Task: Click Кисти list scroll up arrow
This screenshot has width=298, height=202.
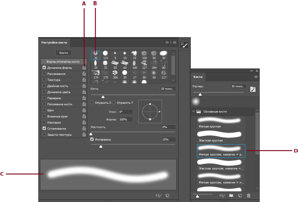Action: click(x=257, y=111)
